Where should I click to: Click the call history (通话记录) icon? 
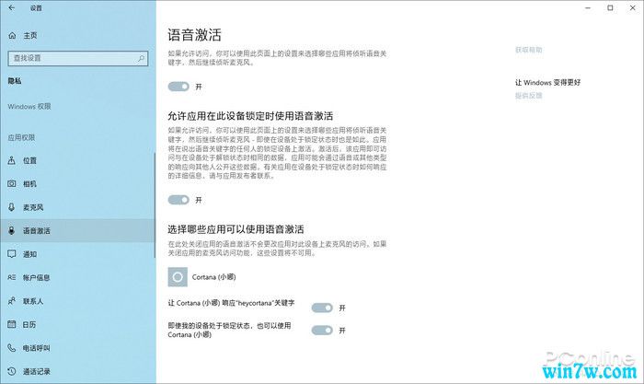click(12, 371)
